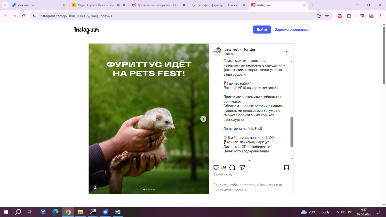
Task: Go to the Instagram home logo
Action: (86, 30)
